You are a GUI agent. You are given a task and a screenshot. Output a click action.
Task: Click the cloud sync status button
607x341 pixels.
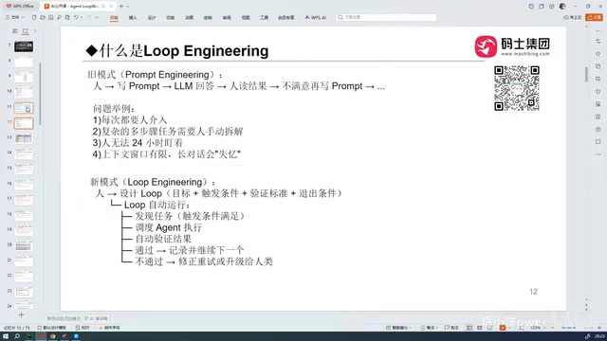tap(573, 17)
